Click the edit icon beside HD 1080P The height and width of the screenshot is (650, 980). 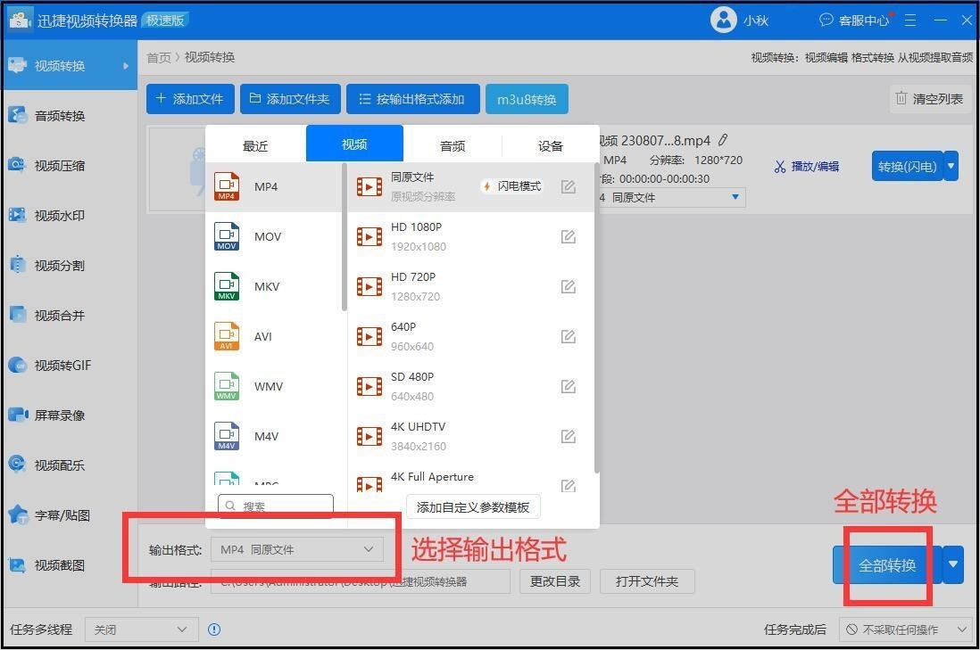click(x=568, y=237)
